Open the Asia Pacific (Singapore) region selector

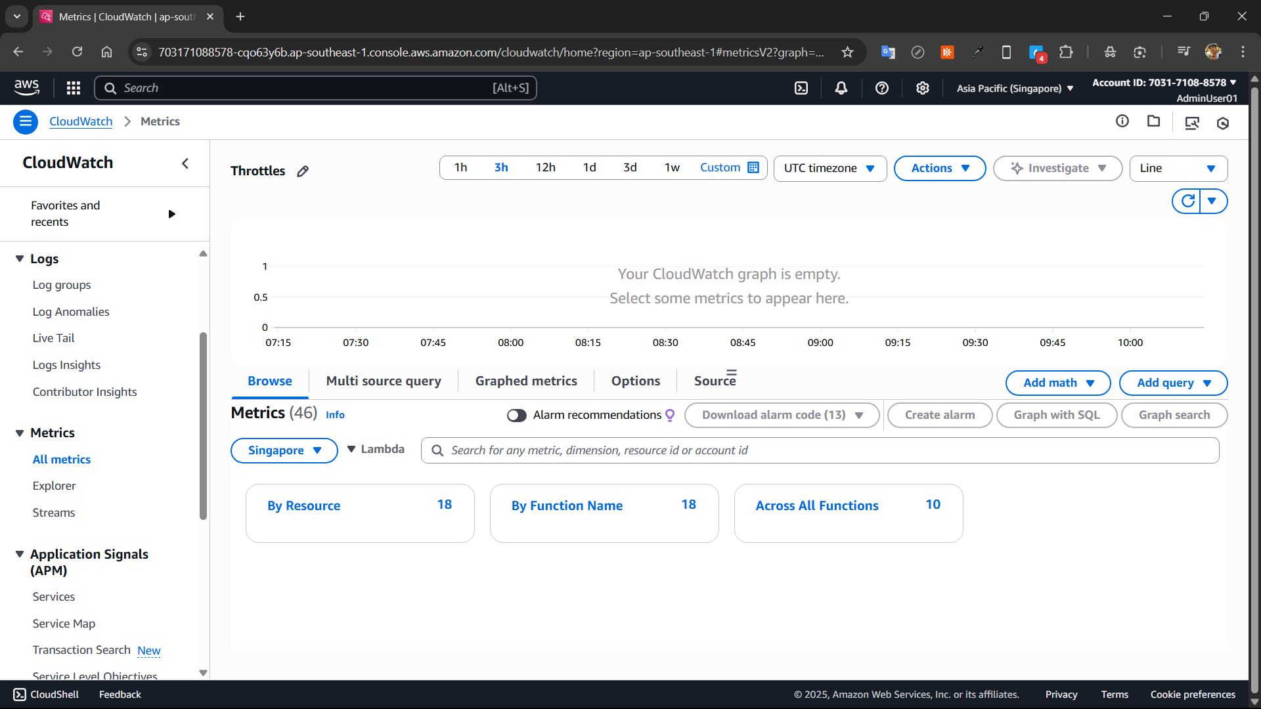1015,88
